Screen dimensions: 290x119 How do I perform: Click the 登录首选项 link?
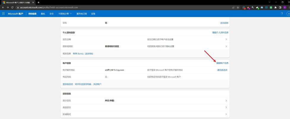tap(68, 84)
